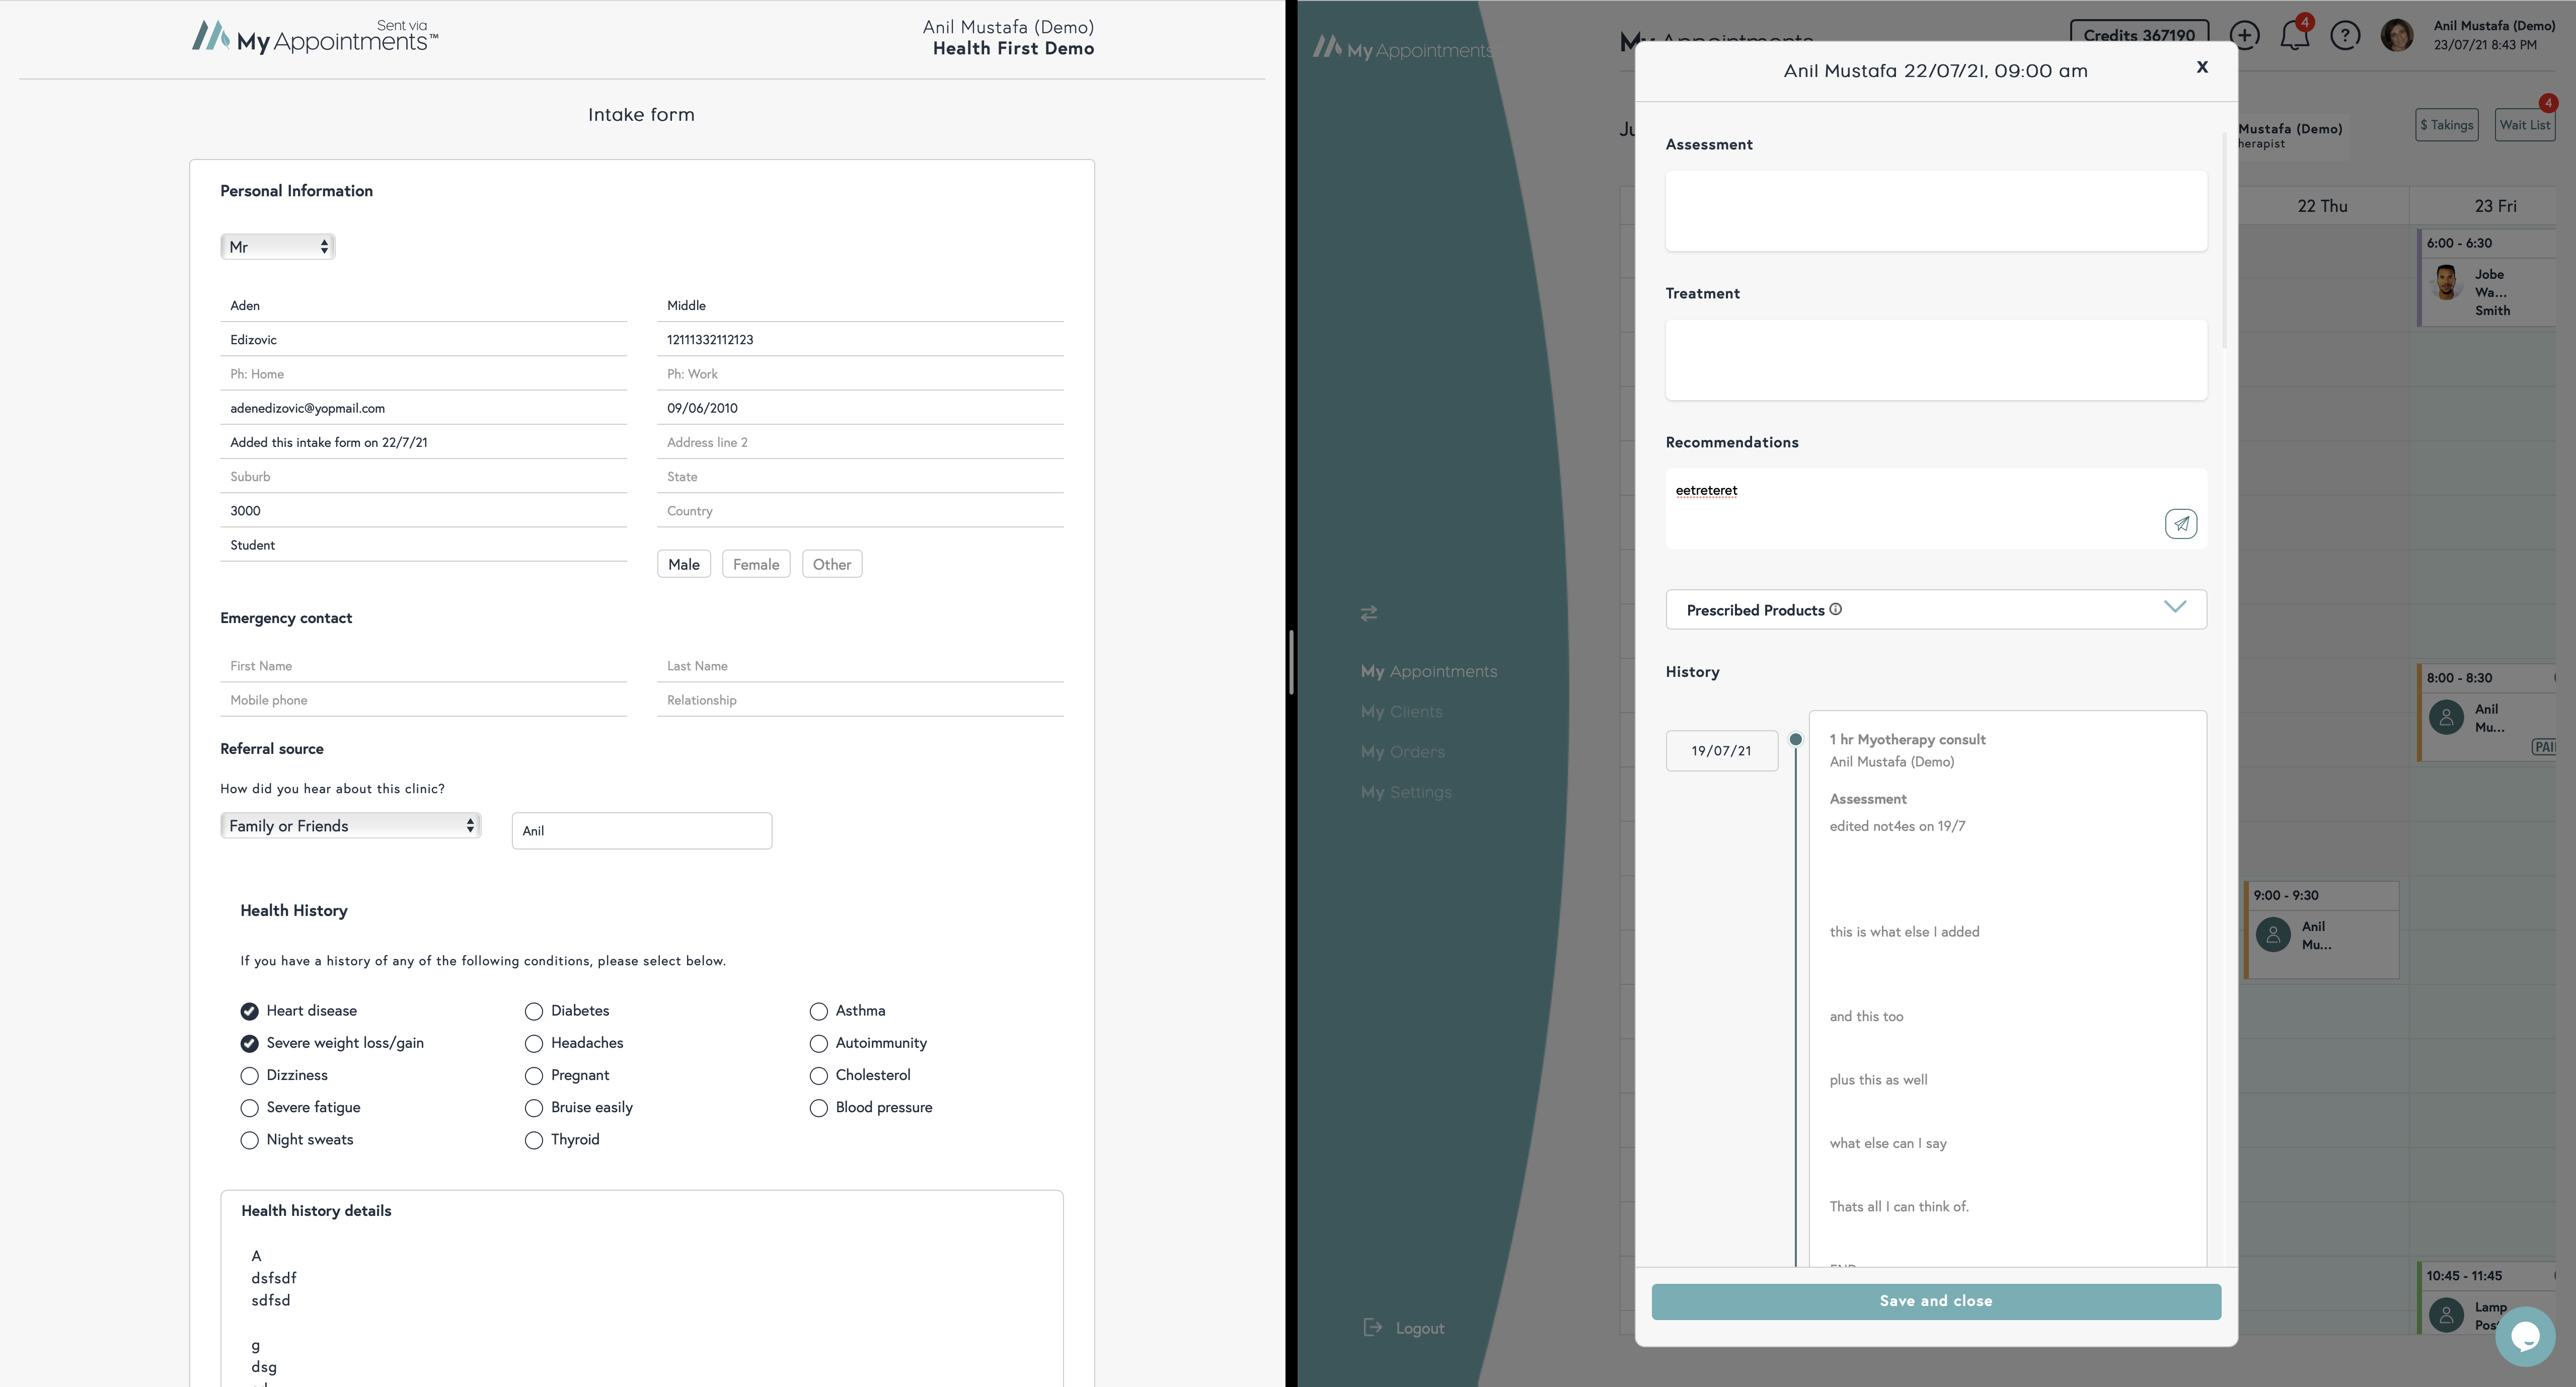Click the Assessment text area
This screenshot has width=2576, height=1387.
pos(1935,211)
